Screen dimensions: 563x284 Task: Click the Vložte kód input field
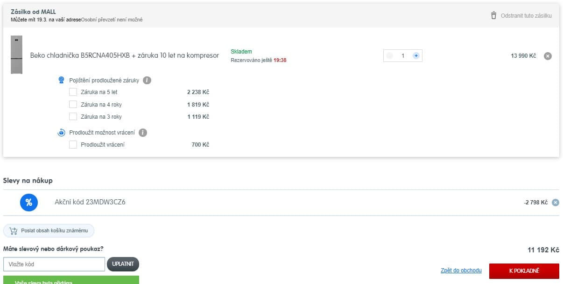tap(54, 264)
